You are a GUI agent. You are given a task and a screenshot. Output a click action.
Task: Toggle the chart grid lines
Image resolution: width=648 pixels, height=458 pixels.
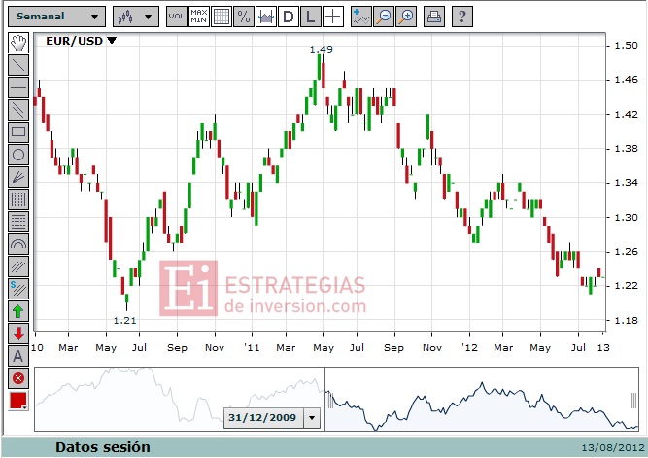(x=222, y=17)
